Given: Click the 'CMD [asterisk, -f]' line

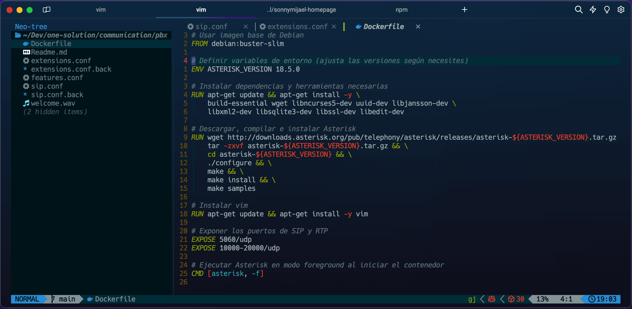Looking at the screenshot, I should (x=228, y=273).
